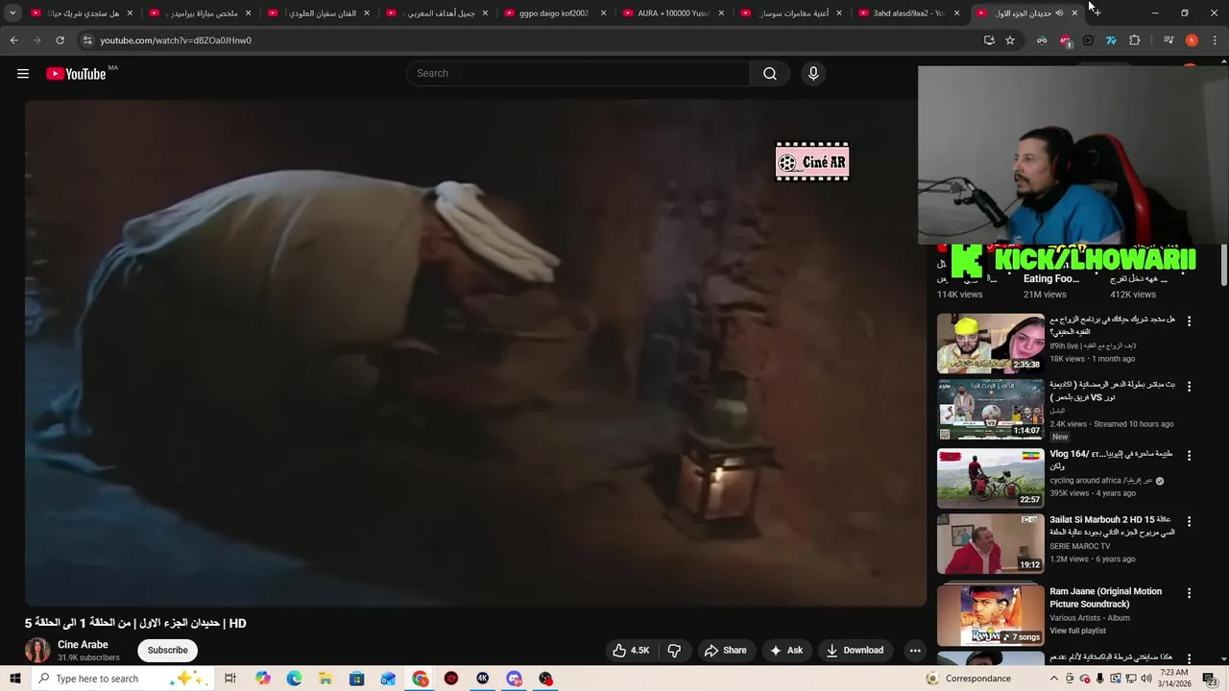The height and width of the screenshot is (691, 1229).
Task: Open more actions ellipsis under video
Action: pos(915,651)
